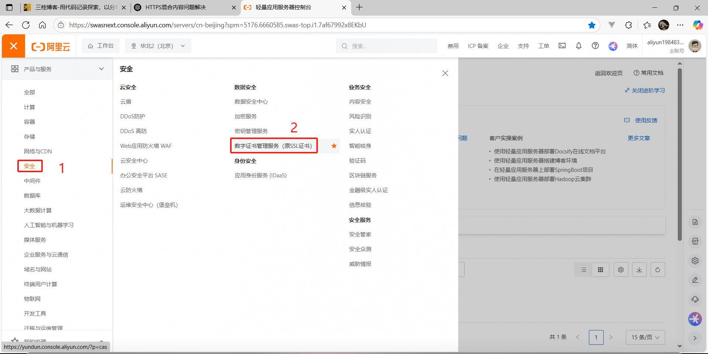The image size is (708, 354).
Task: Switch to list view in the server list
Action: coord(583,270)
